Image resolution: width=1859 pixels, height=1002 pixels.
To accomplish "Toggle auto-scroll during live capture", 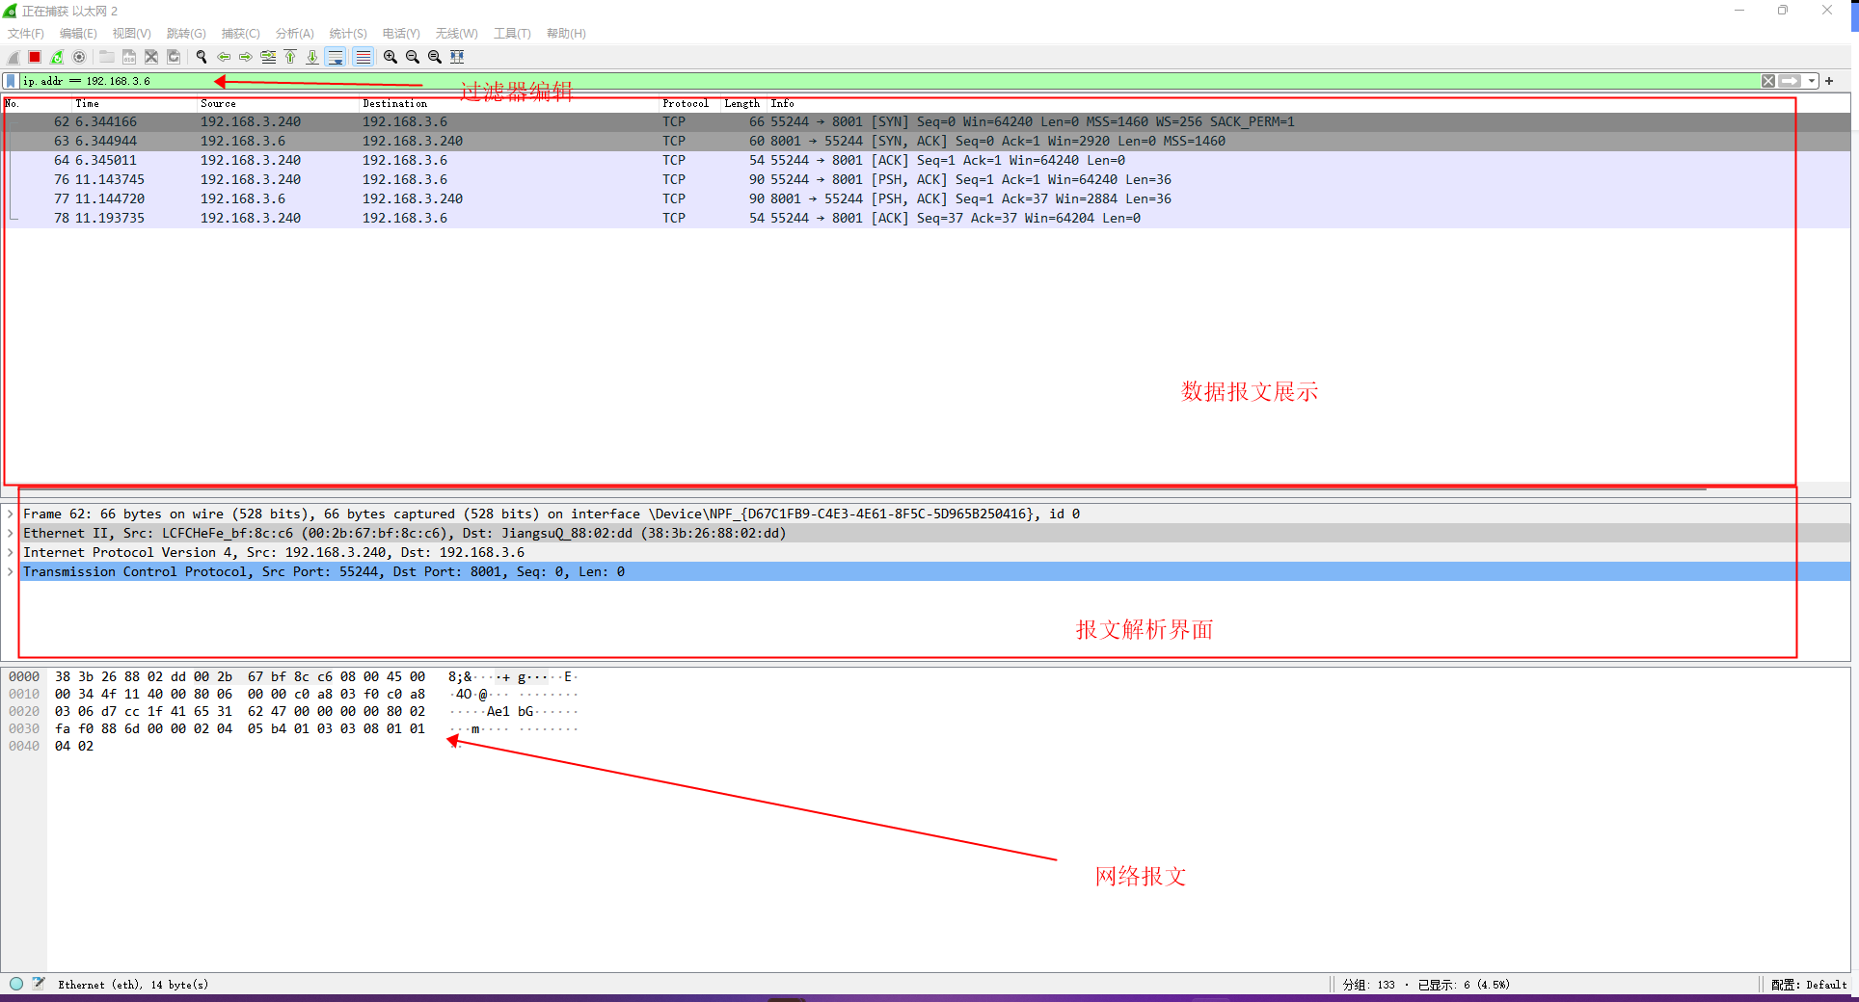I will [x=335, y=57].
